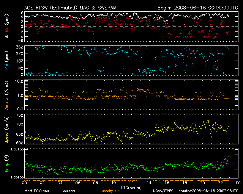Click the 700 tick on Speed axis
Viewport: 243px width, 194px height.
[18, 124]
